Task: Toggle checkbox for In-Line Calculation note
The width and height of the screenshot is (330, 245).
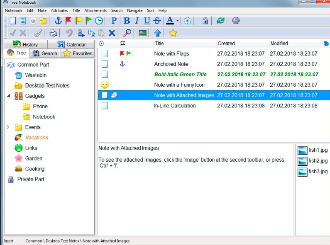Action: click(105, 106)
